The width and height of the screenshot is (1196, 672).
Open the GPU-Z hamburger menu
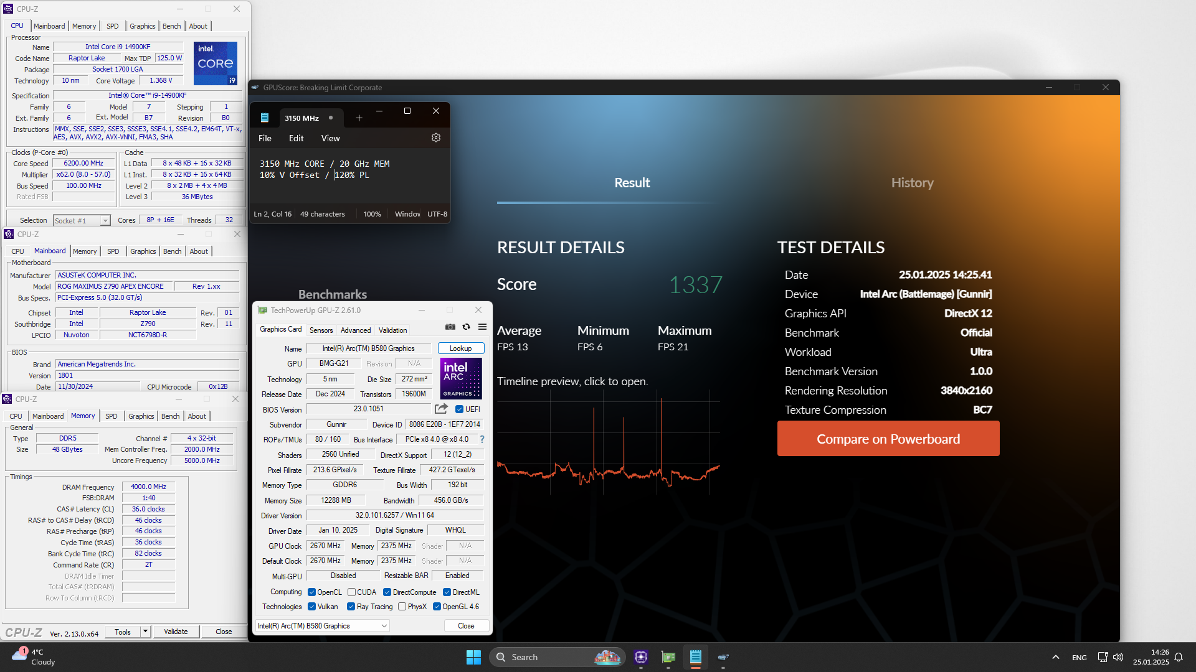pyautogui.click(x=482, y=327)
